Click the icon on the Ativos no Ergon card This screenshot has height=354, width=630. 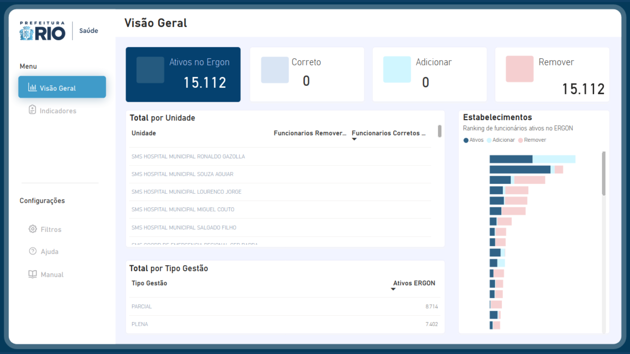click(150, 69)
